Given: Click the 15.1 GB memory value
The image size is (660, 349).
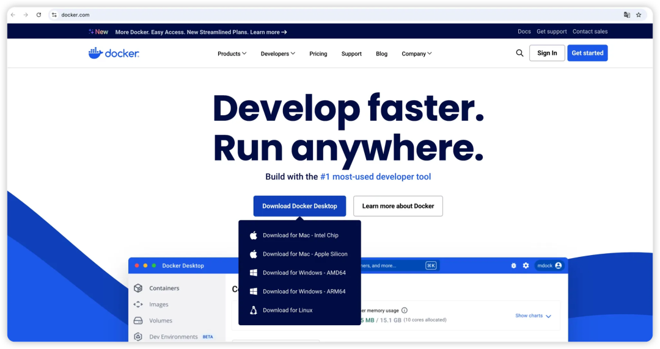Looking at the screenshot, I should pyautogui.click(x=391, y=320).
